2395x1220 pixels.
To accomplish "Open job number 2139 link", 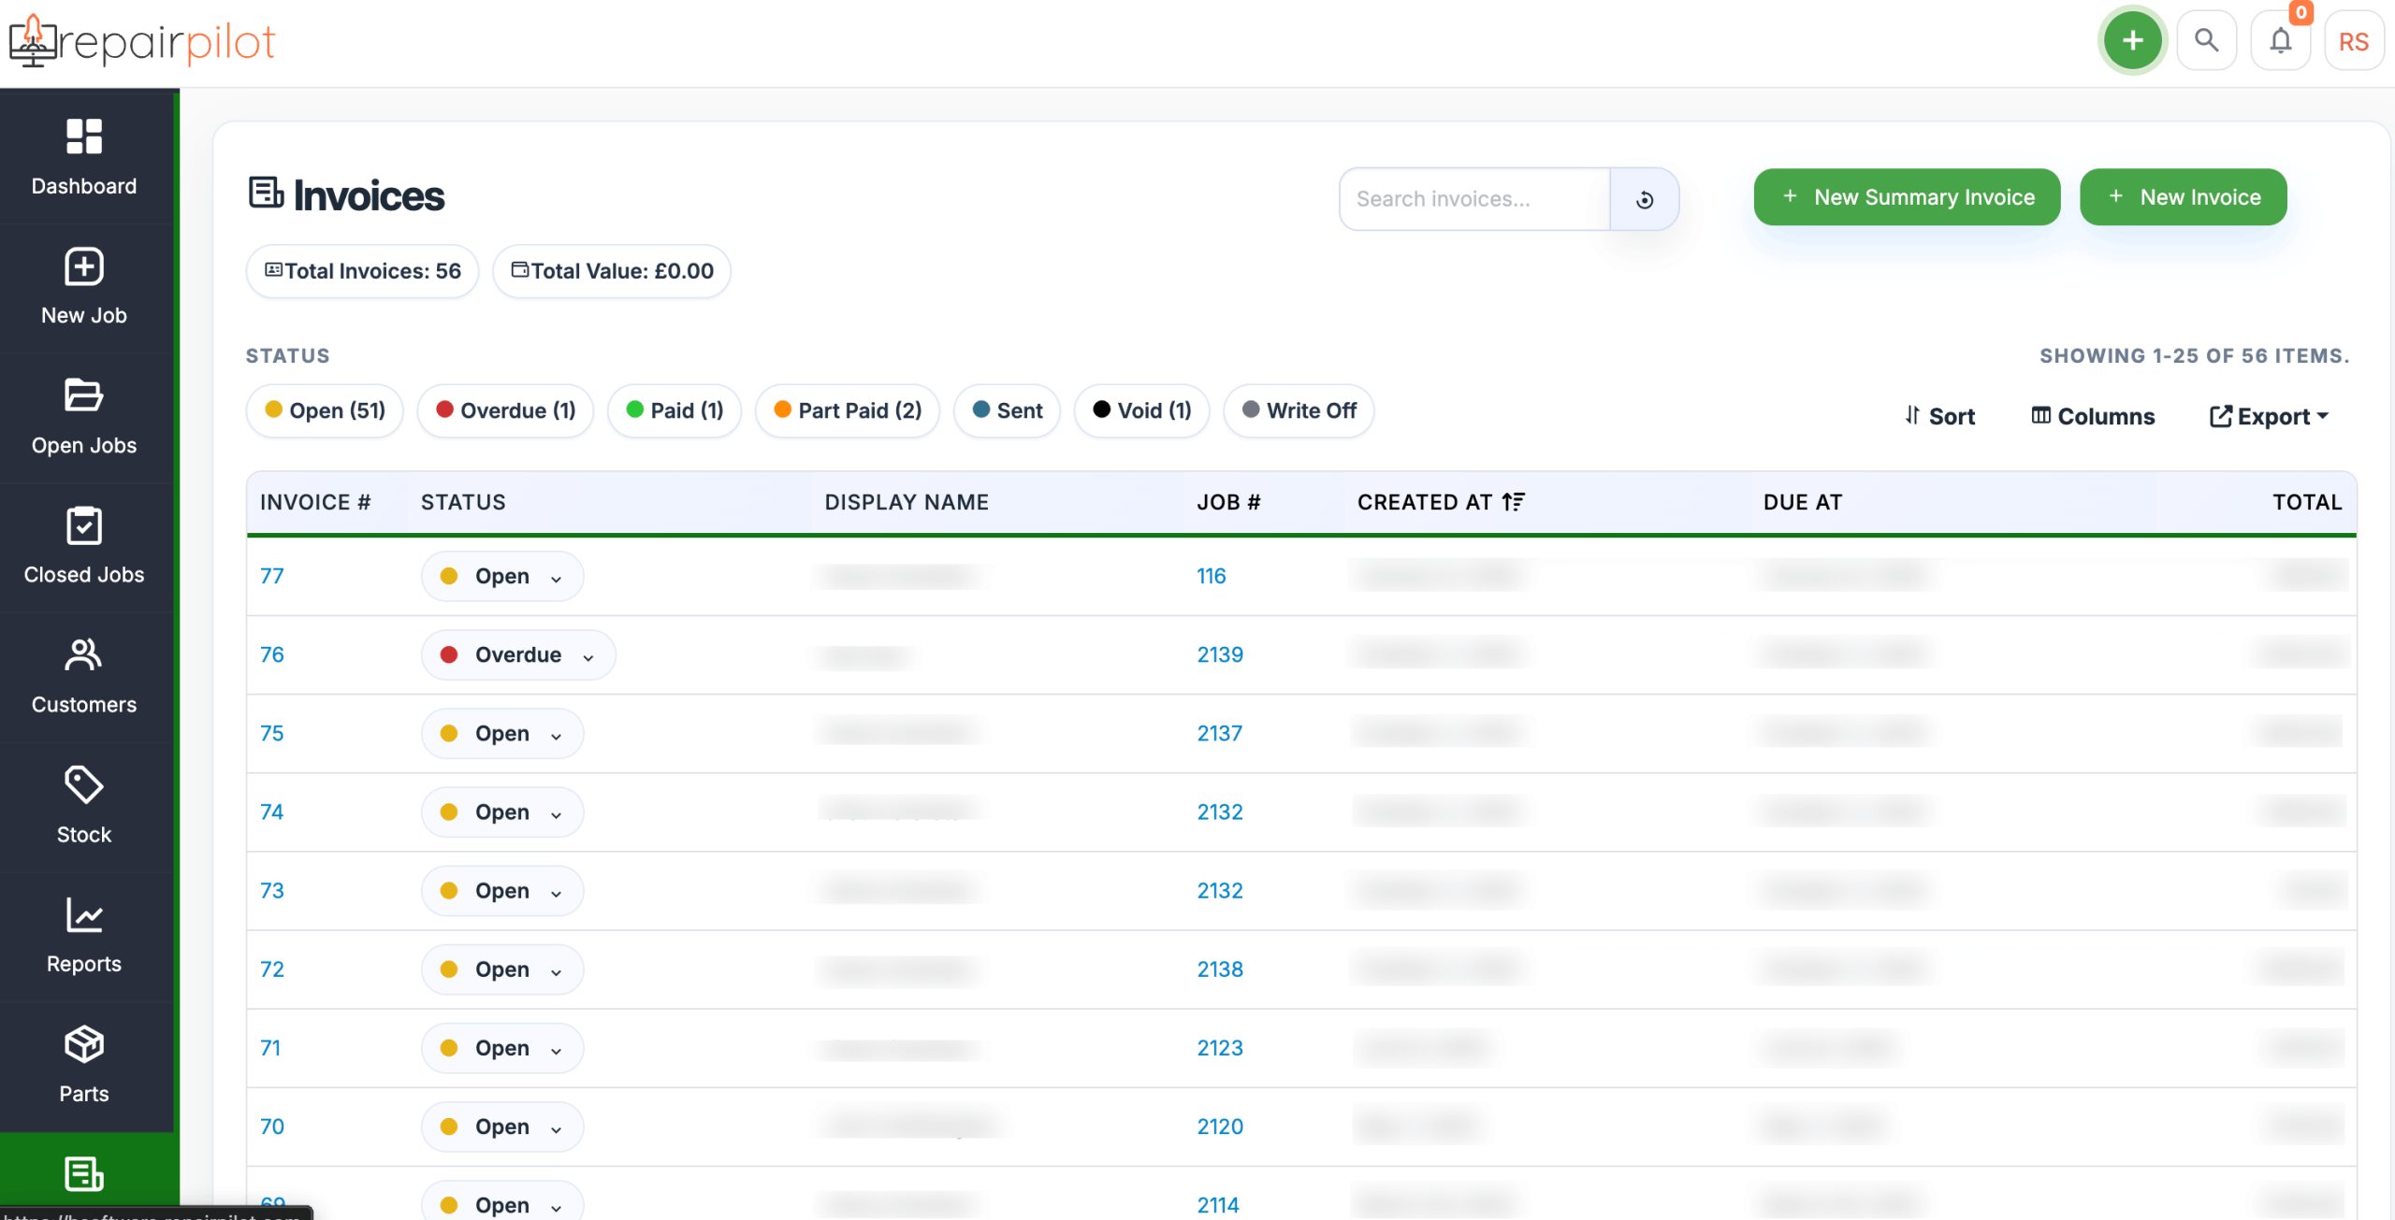I will pos(1220,655).
